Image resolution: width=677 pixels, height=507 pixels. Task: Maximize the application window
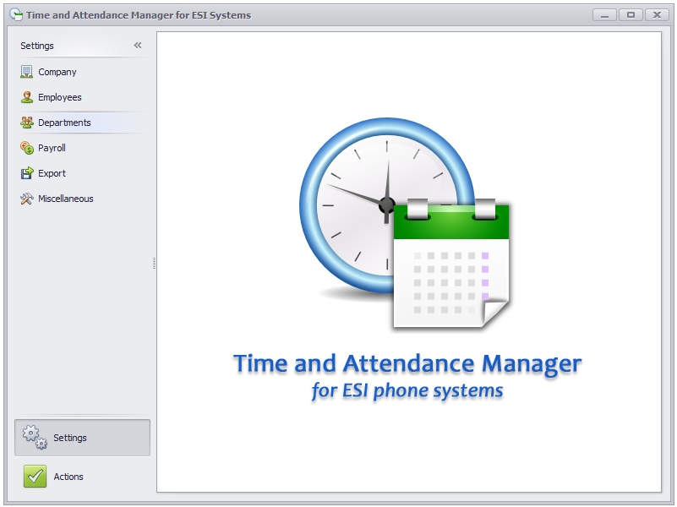click(631, 15)
